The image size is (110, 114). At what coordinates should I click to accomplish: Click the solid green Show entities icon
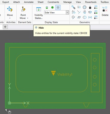[x=52, y=8]
